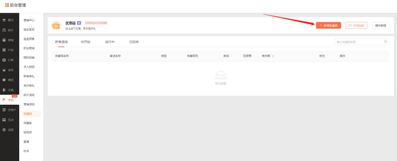Image resolution: width=397 pixels, height=161 pixels.
Task: Go to 新客有礼 in submenu
Action: point(29,76)
